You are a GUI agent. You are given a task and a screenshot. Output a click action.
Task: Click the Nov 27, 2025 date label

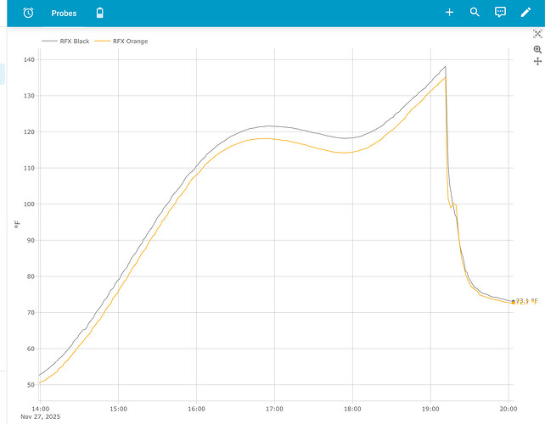tap(40, 416)
